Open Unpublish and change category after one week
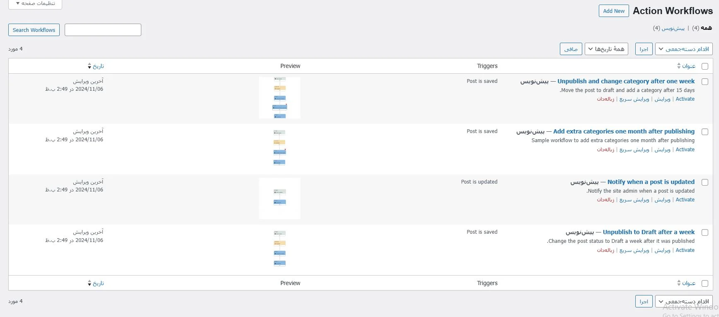This screenshot has width=719, height=317. click(626, 81)
